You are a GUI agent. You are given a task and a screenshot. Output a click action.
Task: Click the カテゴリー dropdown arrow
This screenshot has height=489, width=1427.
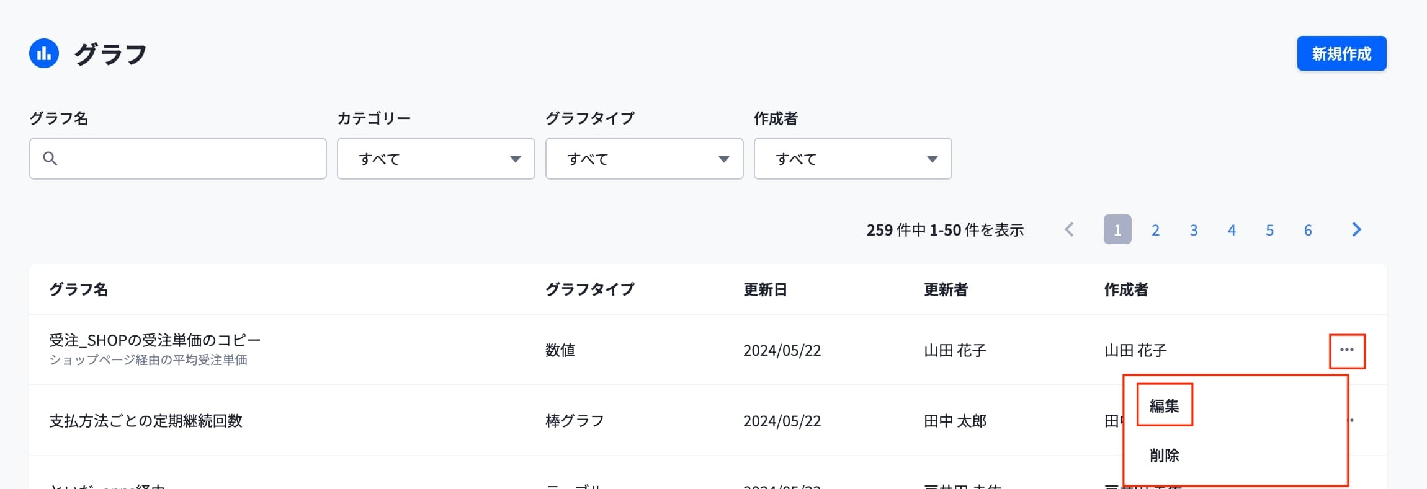[x=515, y=159]
